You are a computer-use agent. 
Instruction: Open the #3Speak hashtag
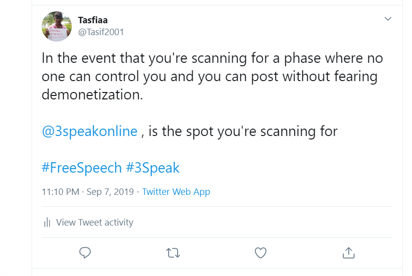click(x=153, y=168)
